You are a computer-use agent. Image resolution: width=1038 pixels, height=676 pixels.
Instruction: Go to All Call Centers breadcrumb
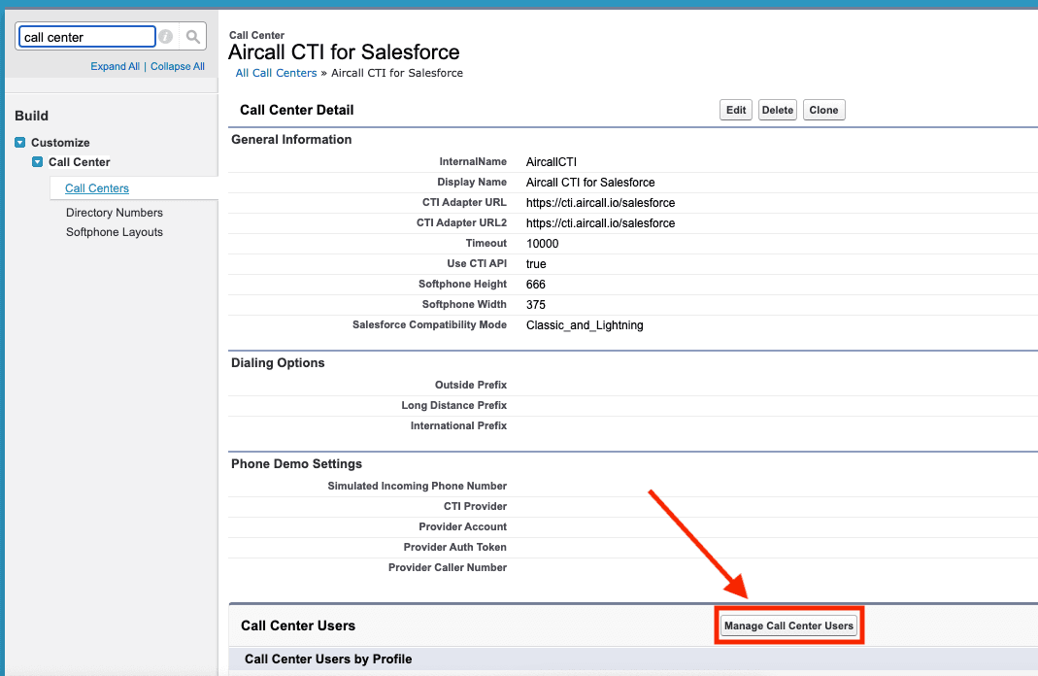click(x=276, y=73)
